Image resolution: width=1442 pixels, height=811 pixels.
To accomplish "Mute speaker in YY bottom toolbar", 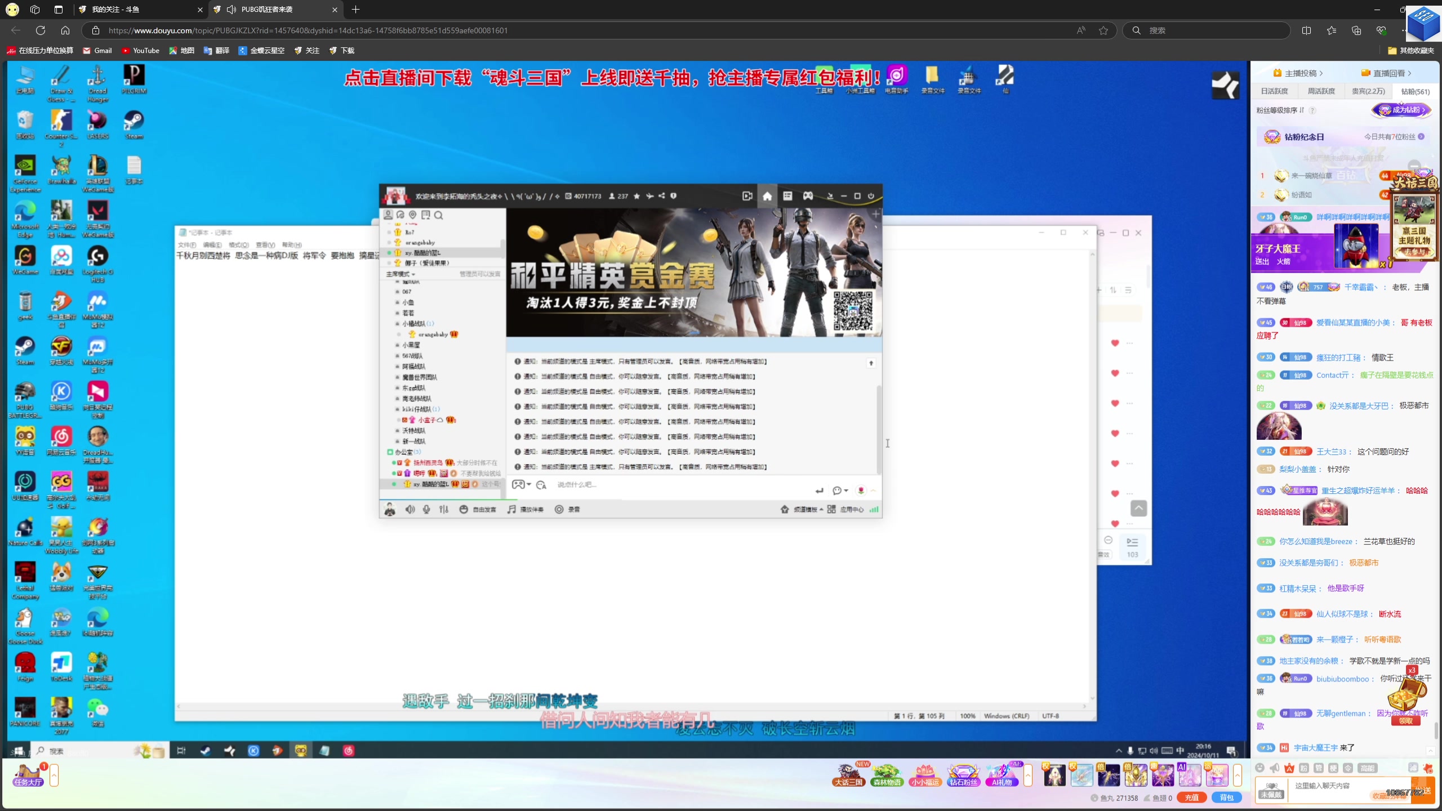I will [x=410, y=510].
